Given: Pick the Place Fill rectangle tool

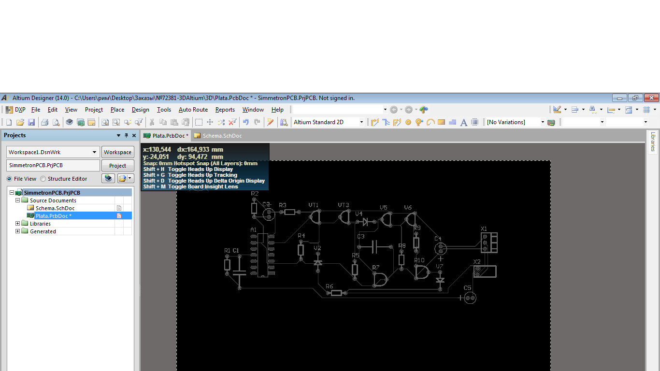Looking at the screenshot, I should click(441, 122).
